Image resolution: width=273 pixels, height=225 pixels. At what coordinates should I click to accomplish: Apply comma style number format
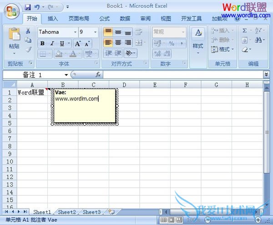pos(182,44)
